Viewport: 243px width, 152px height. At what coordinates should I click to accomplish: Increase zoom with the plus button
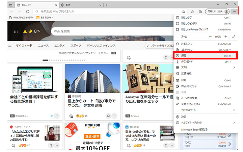pyautogui.click(x=226, y=36)
